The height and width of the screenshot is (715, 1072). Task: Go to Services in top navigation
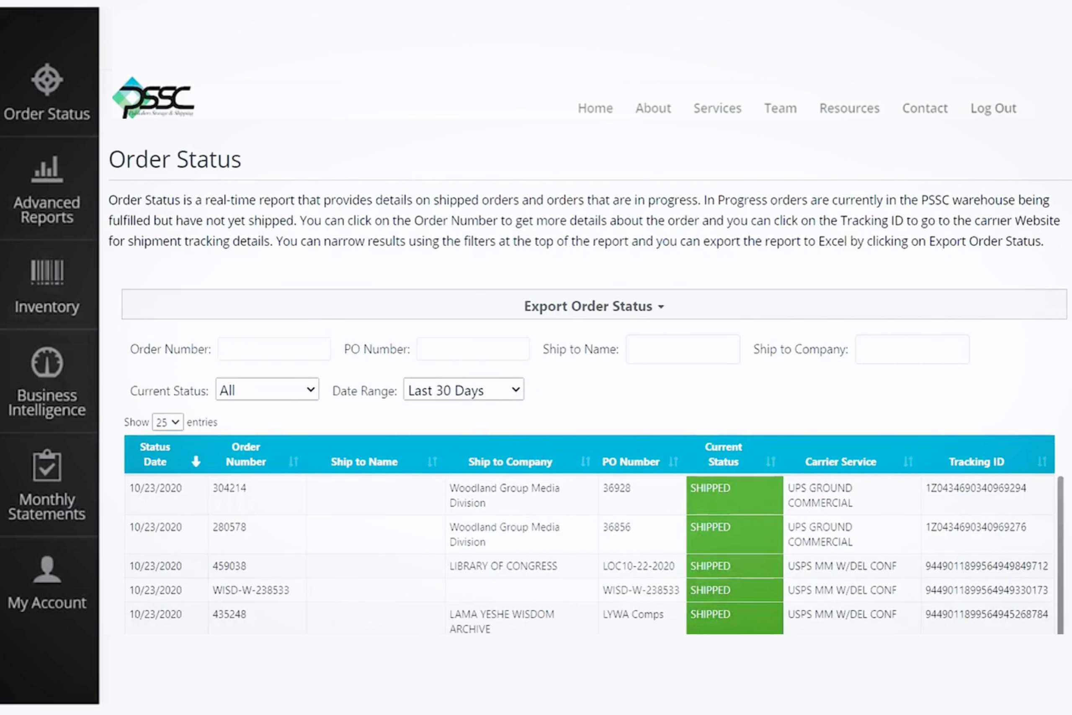point(717,108)
